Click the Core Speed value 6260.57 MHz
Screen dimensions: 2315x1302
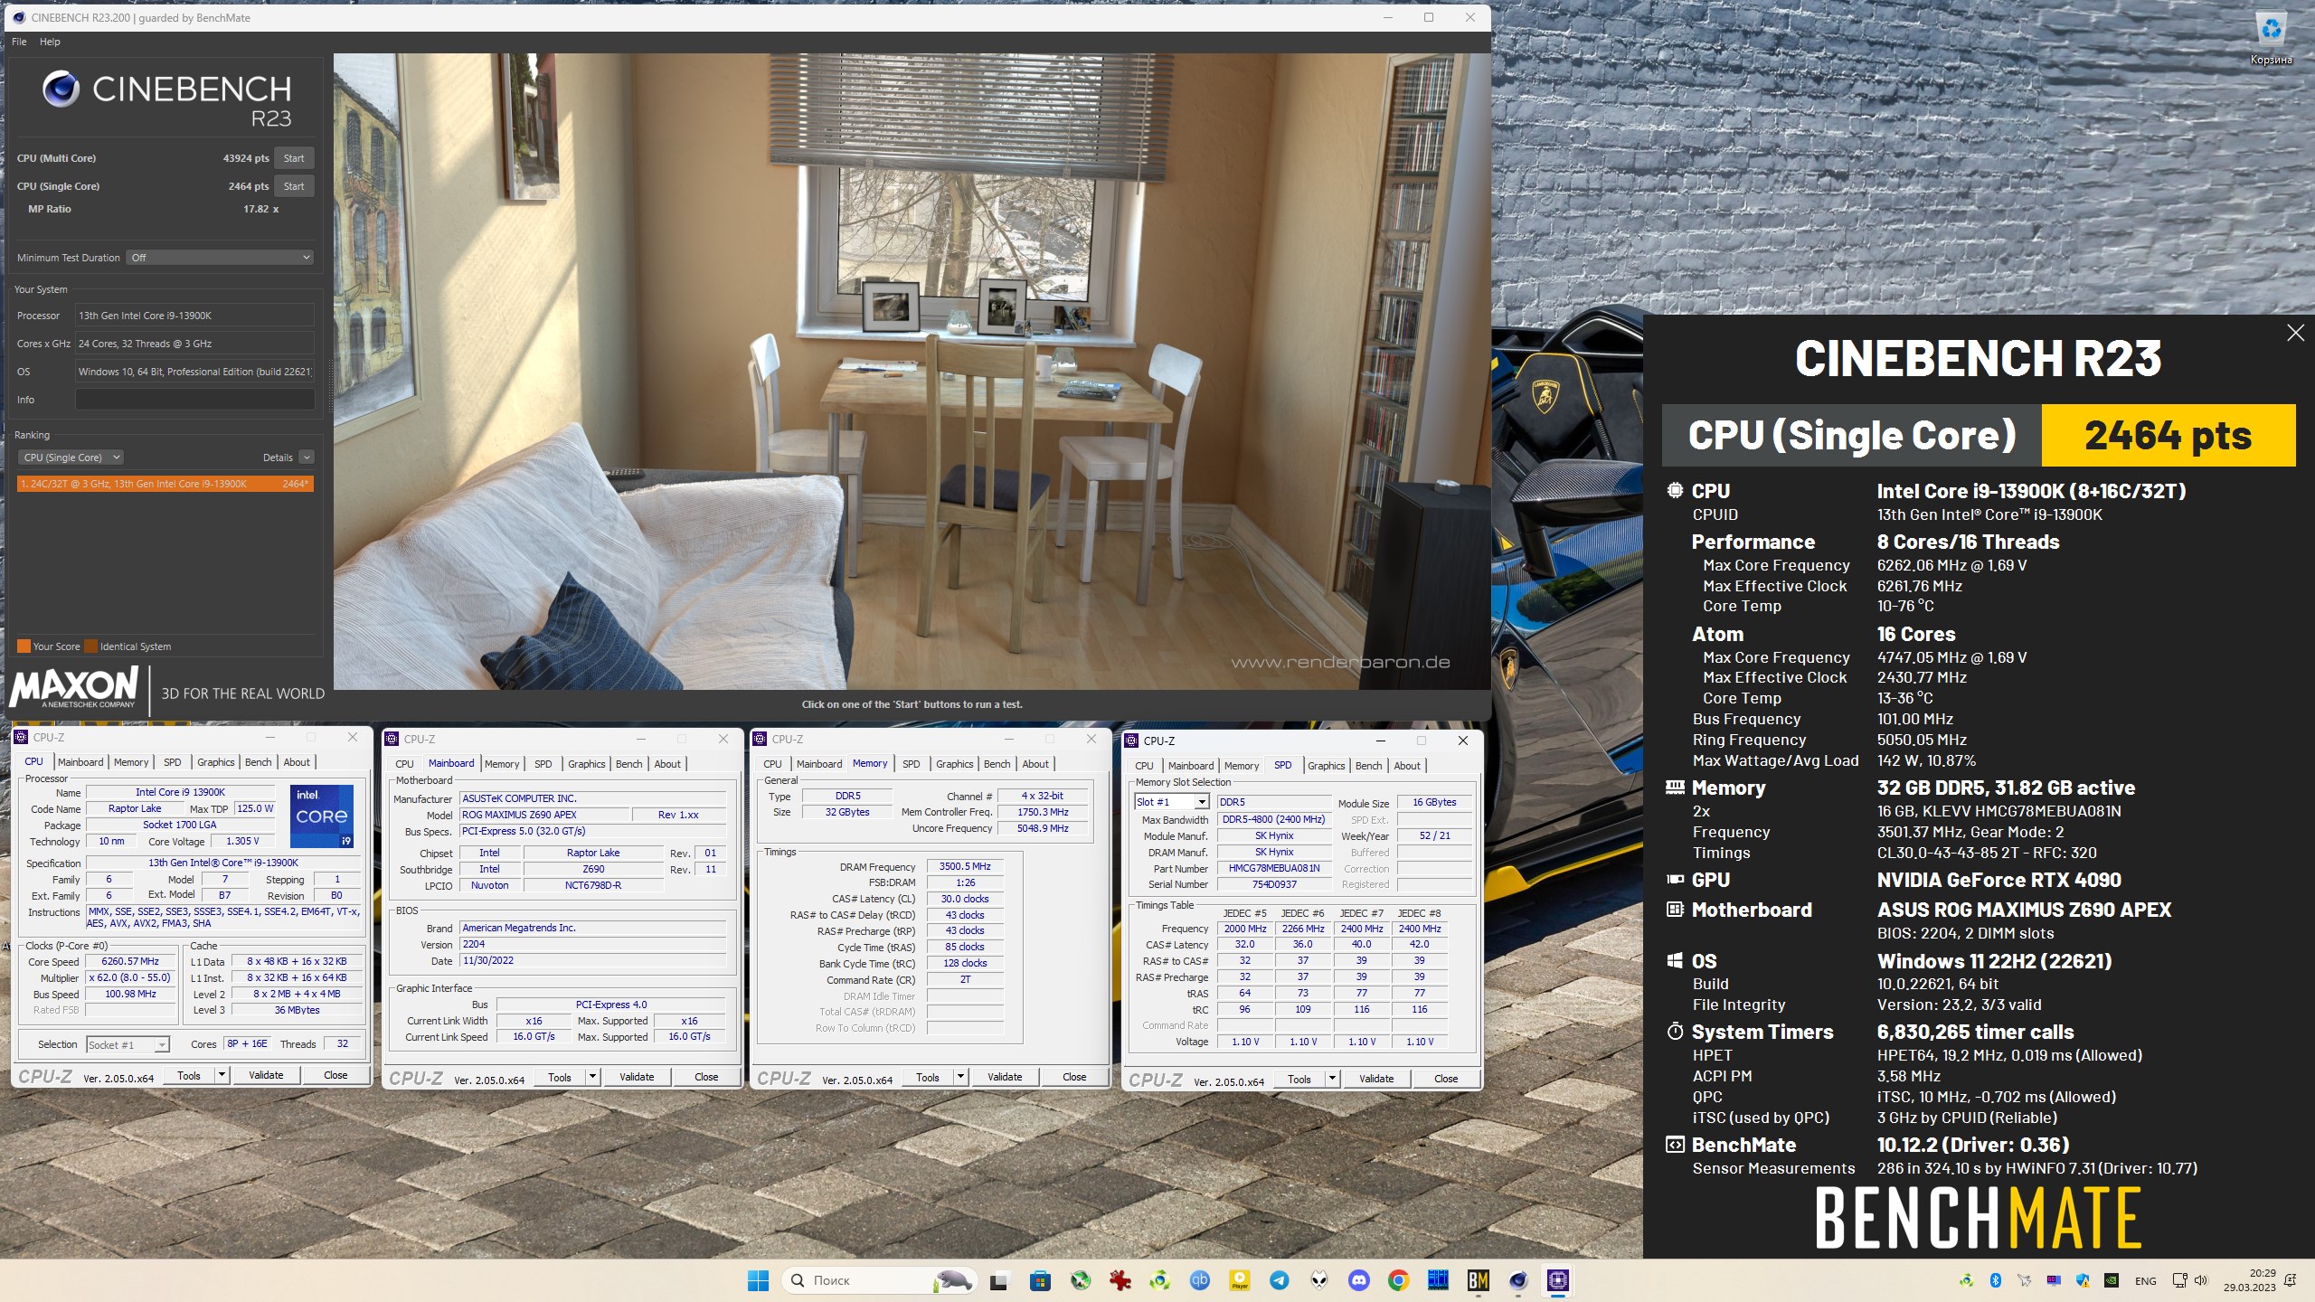tap(130, 962)
